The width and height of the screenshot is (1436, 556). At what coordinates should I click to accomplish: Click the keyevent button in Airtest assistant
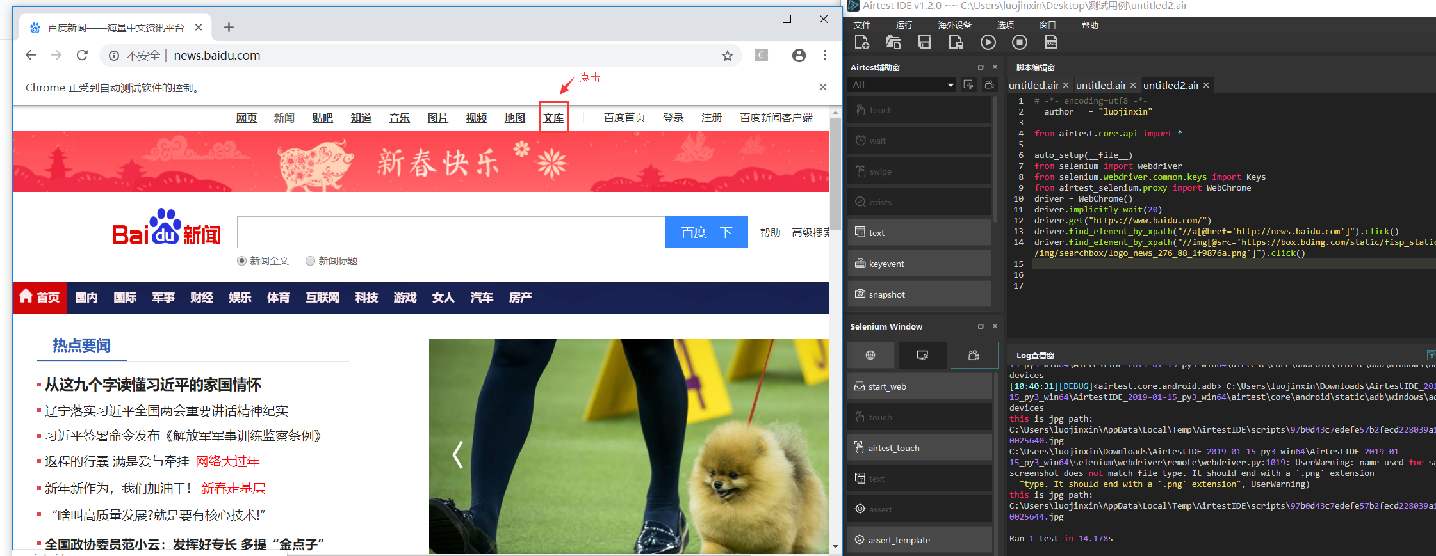919,264
